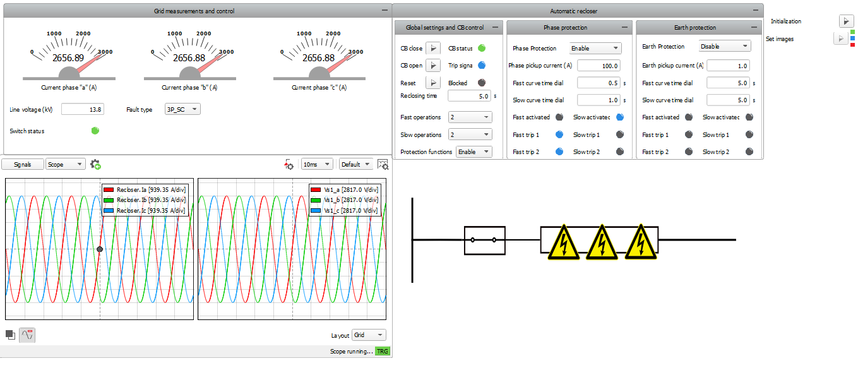This screenshot has height=392, width=858.
Task: Toggle the Recloser.Ia red legend entry
Action: tap(144, 189)
